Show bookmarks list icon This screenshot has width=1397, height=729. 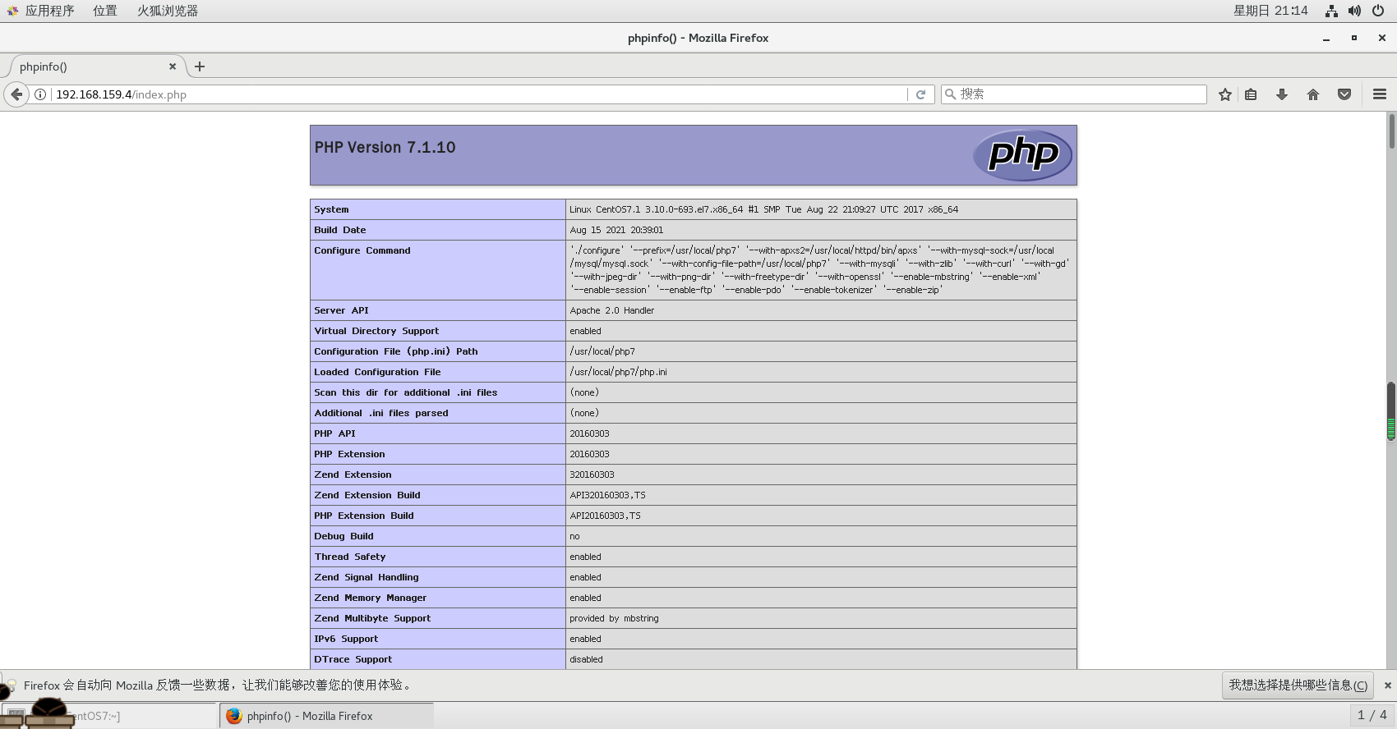pyautogui.click(x=1251, y=94)
